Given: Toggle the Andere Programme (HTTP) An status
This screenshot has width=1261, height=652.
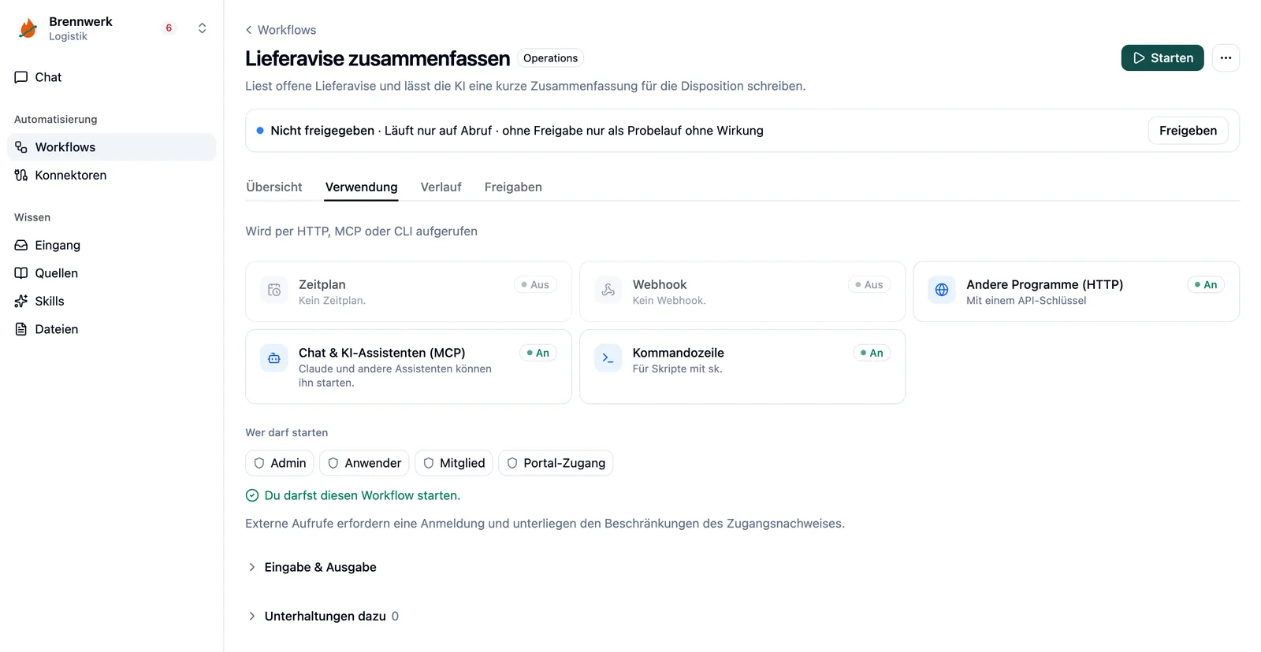Looking at the screenshot, I should pos(1206,285).
